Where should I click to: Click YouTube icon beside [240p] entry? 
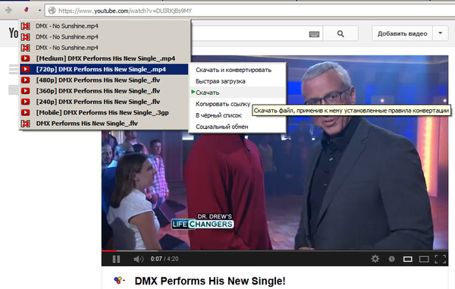click(x=26, y=102)
